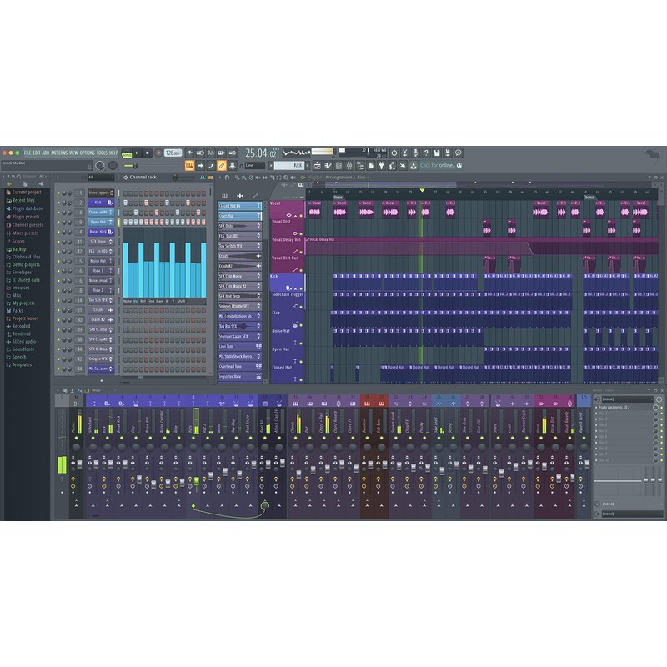Screen dimensions: 667x667
Task: Toggle the Kick channel mute LED
Action: point(58,203)
